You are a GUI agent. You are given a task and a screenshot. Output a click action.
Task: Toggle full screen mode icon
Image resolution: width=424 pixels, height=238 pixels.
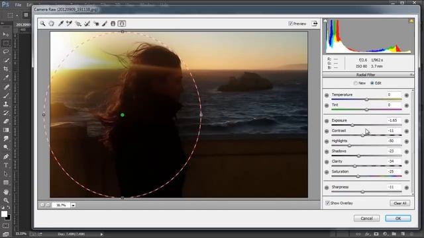[315, 24]
